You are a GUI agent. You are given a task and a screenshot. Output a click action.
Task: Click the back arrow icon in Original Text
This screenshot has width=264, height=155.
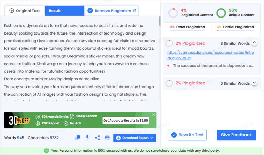pyautogui.click(x=12, y=11)
